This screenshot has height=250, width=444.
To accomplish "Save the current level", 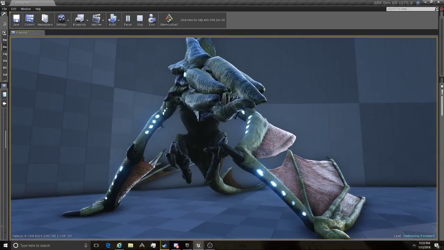I will pos(16,20).
